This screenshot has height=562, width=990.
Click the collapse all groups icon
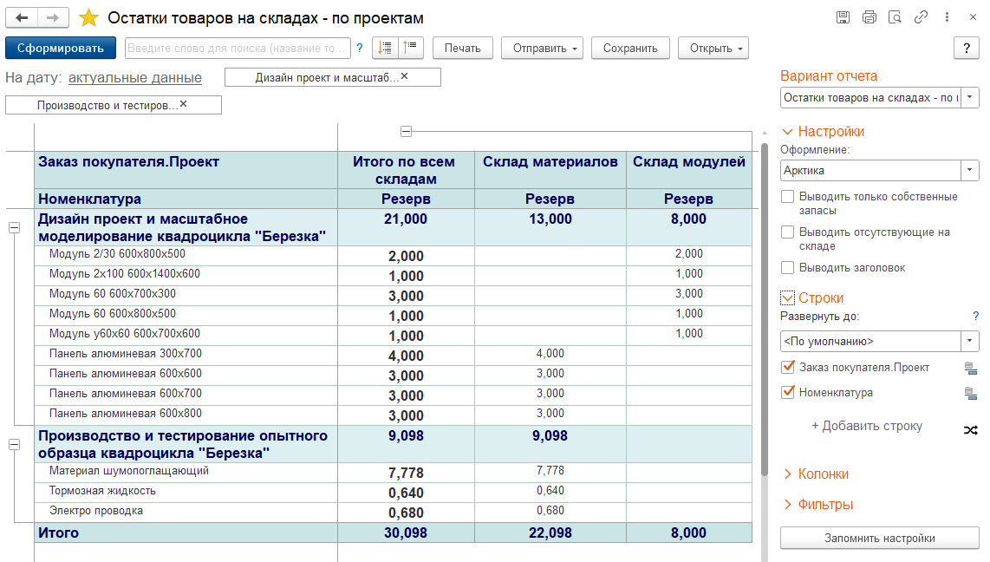410,49
